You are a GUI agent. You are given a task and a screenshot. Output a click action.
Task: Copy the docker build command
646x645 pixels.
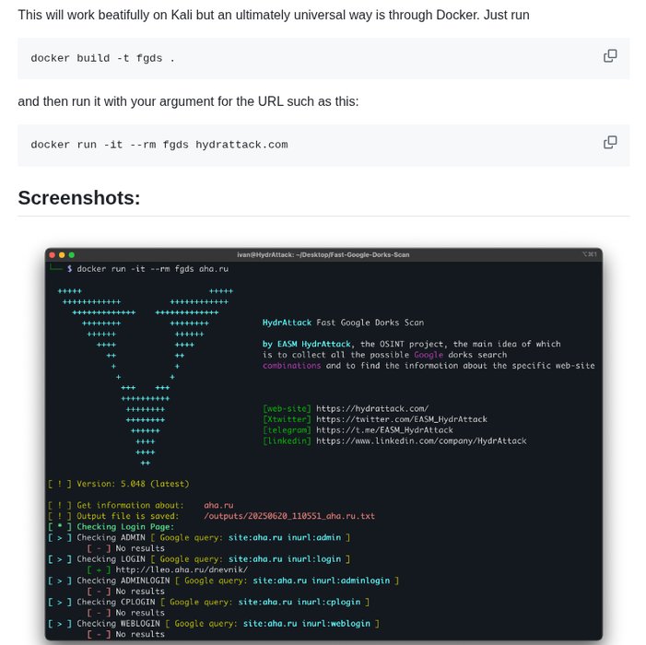coord(610,56)
